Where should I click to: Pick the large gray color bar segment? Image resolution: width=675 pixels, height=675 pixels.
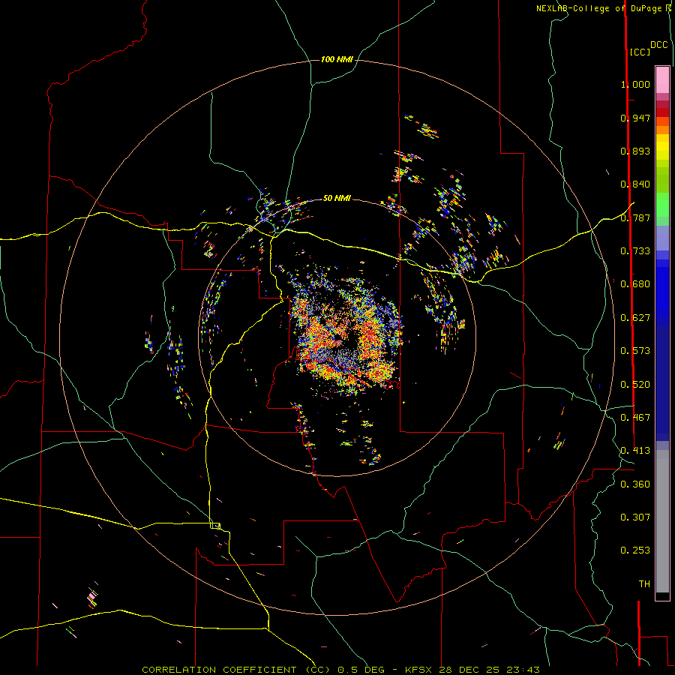coord(662,521)
